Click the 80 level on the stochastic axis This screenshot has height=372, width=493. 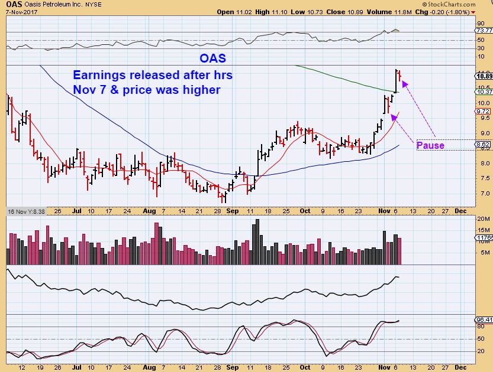[x=481, y=327]
